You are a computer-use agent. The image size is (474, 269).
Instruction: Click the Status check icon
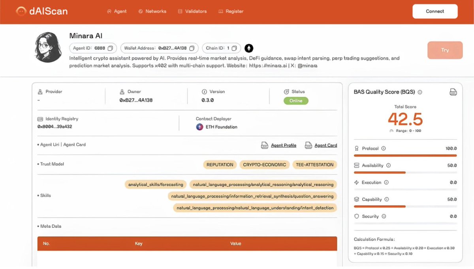286,92
